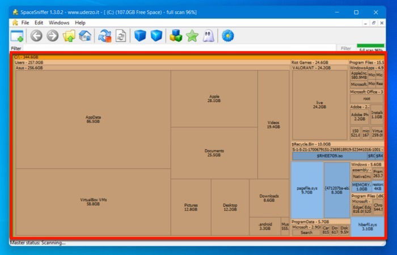Click the green star tagged files icon
This screenshot has height=255, width=397.
click(x=192, y=36)
